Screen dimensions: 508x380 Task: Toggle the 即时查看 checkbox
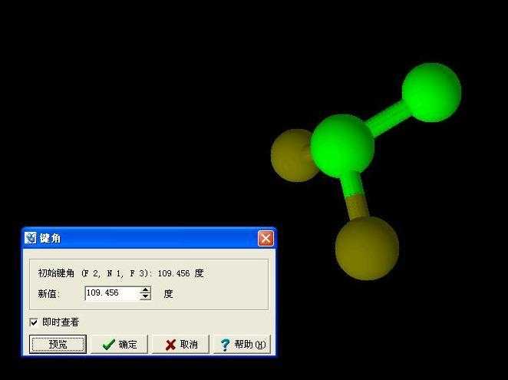click(34, 322)
